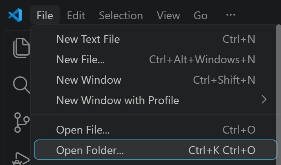Select the New File... entry
This screenshot has width=281, height=165.
153,59
